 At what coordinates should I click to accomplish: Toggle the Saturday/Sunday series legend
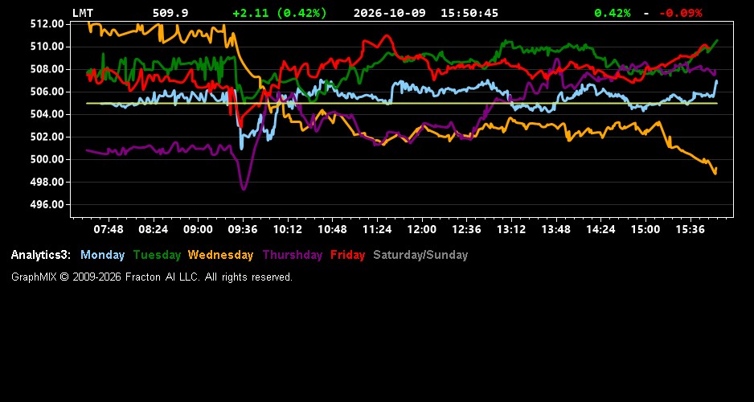[420, 255]
